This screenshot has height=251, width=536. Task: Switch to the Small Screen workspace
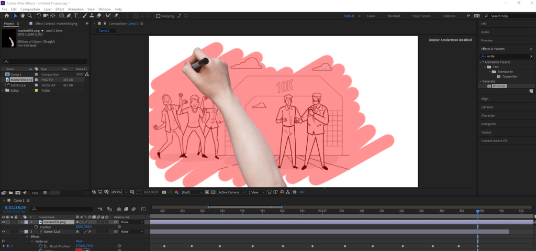tap(421, 16)
